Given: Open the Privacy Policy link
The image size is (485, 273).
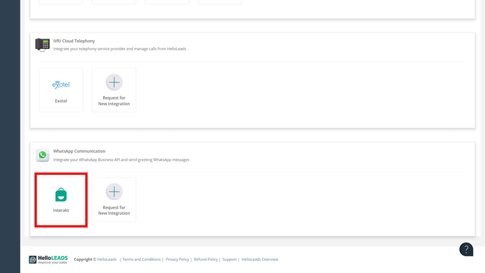Looking at the screenshot, I should point(177,259).
